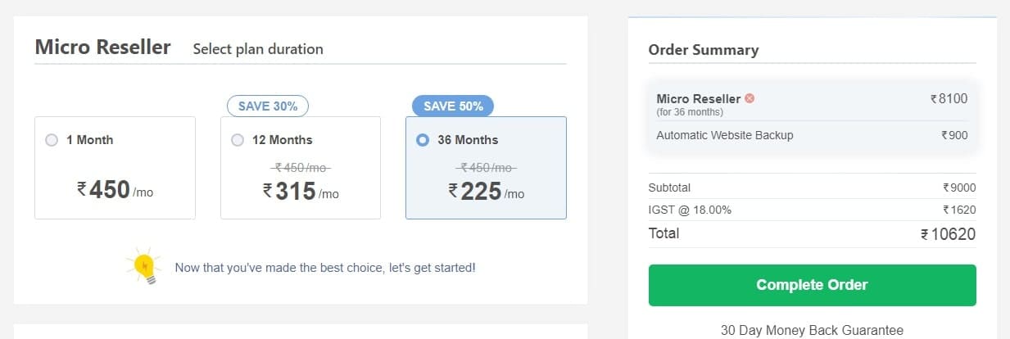Select the 1 Month radio button
Screen dimensions: 1010x339
(52, 140)
